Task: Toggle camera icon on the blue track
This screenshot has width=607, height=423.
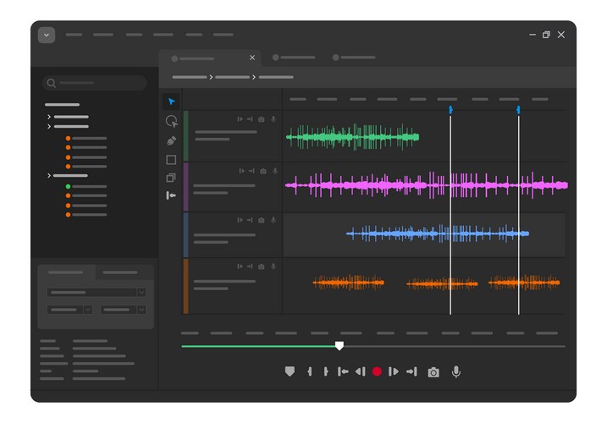Action: (262, 220)
